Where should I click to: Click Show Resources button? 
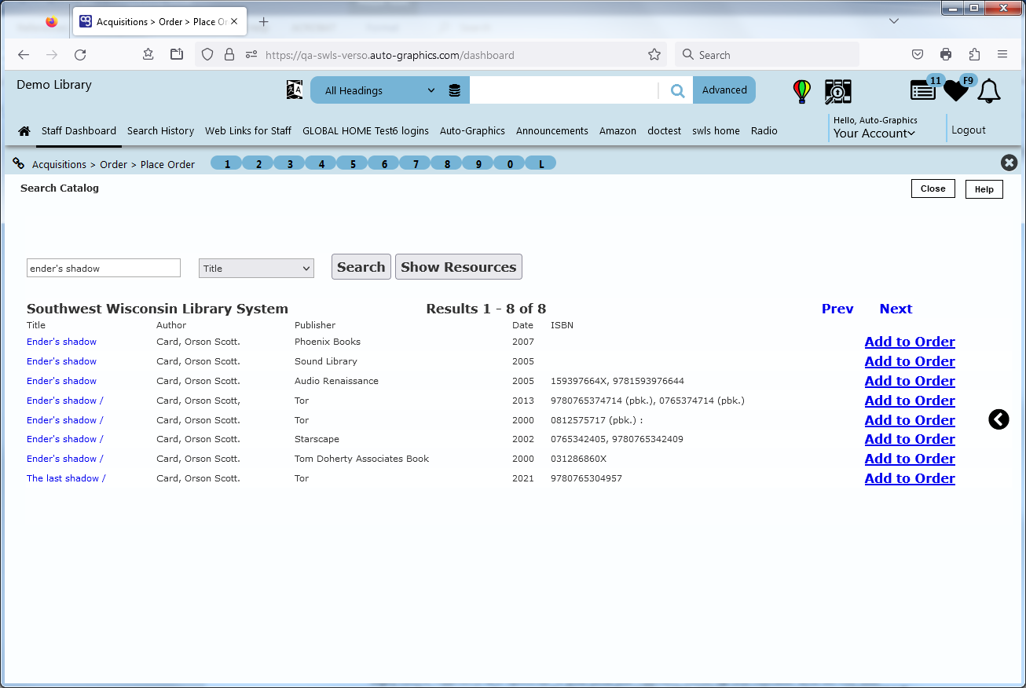coord(459,267)
